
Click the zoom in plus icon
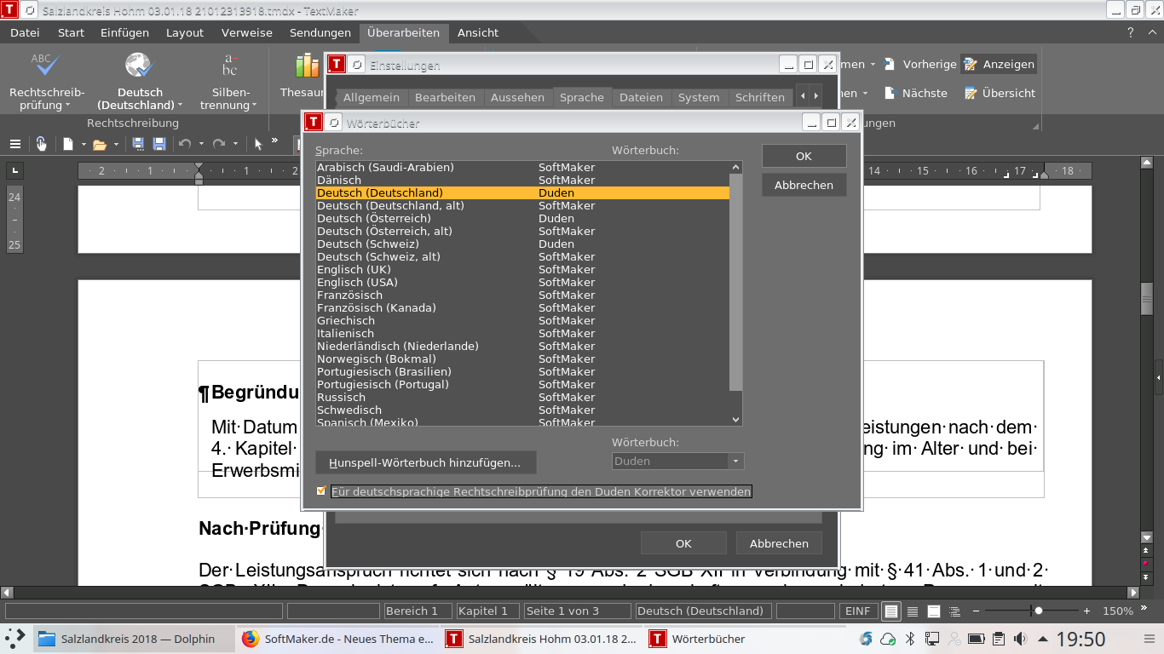(x=1086, y=611)
